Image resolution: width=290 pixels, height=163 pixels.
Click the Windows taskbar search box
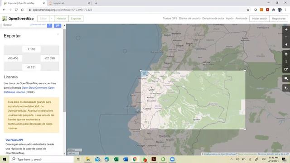pos(41,159)
